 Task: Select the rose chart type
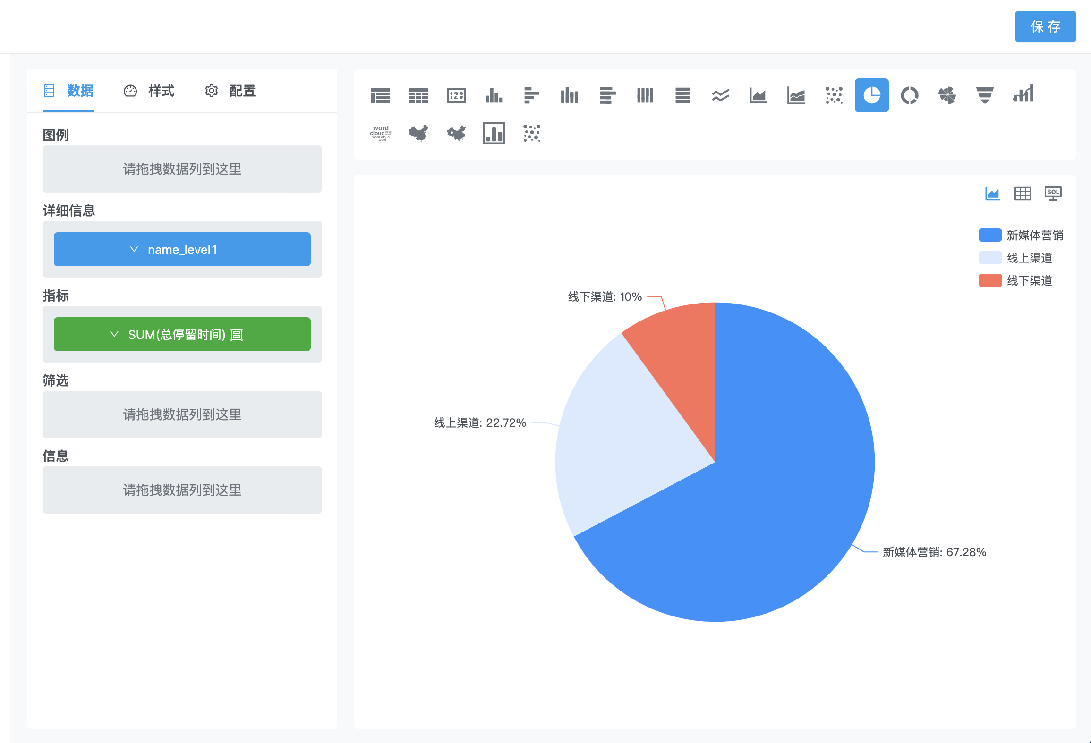(947, 95)
